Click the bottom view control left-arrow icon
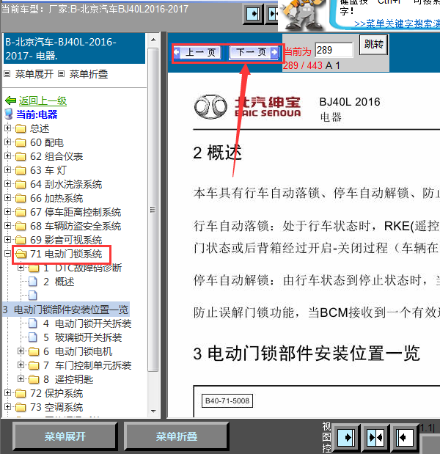This screenshot has width=440, height=454. [404, 437]
